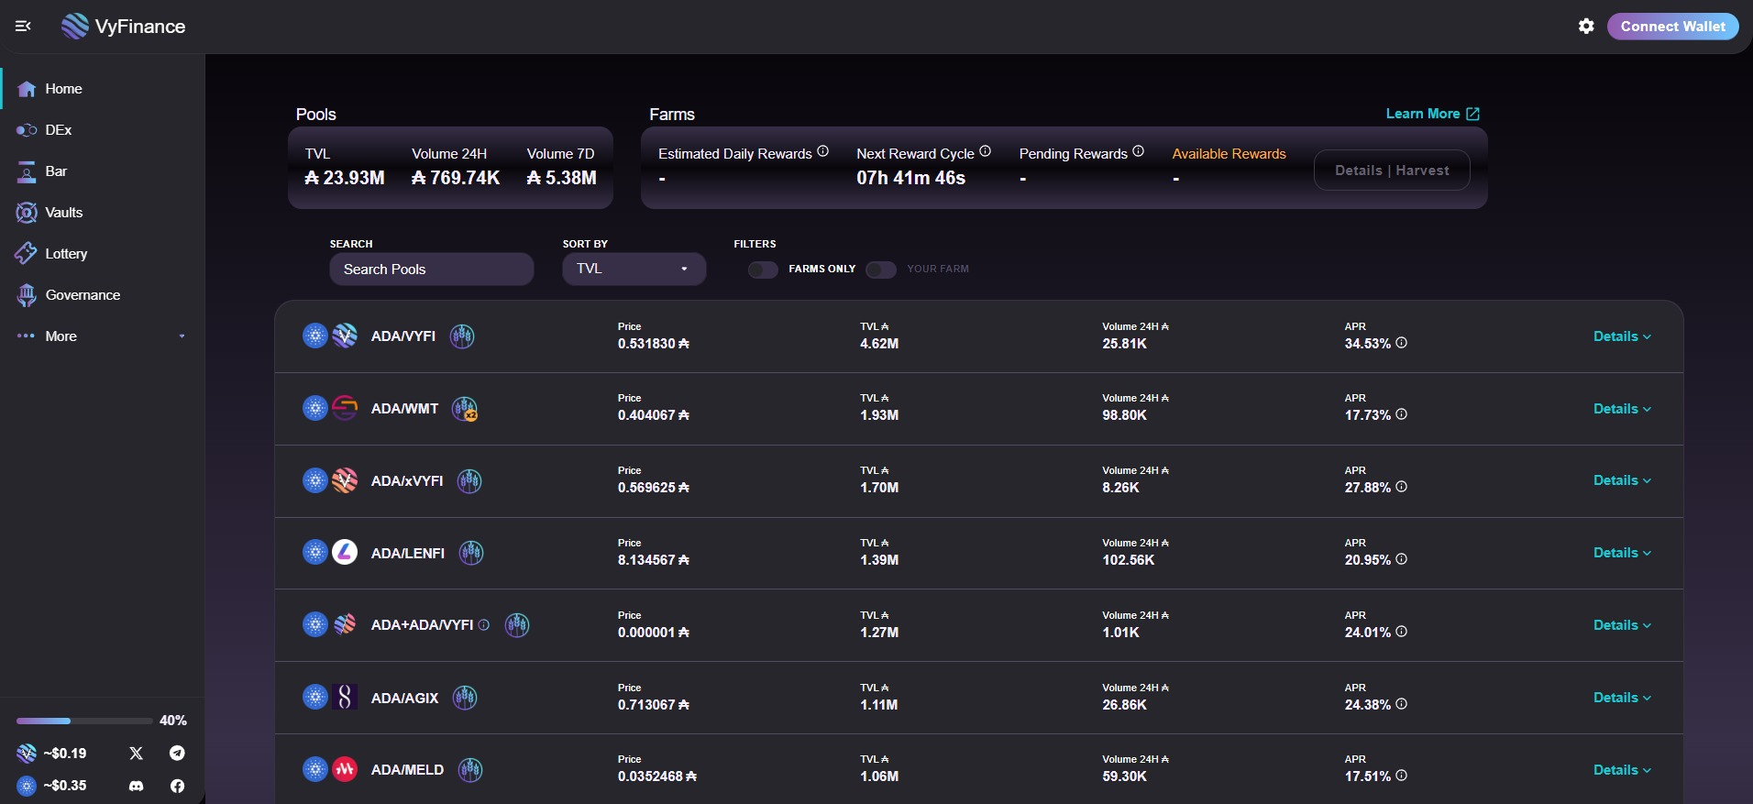1753x804 pixels.
Task: Collapse the sidebar with the menu icon
Action: 24,27
